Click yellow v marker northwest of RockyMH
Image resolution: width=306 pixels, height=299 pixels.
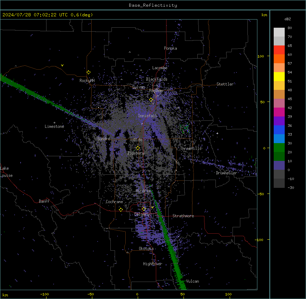[62, 65]
